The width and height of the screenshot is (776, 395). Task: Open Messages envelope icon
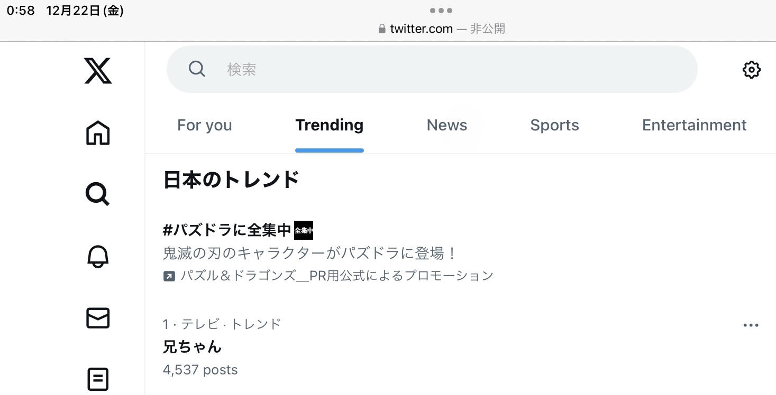[98, 318]
